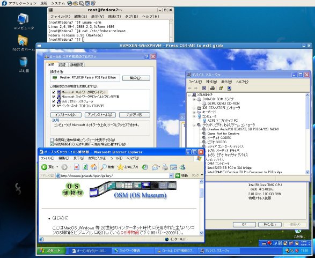
Task: Click IE History icon
Action: click(145, 167)
